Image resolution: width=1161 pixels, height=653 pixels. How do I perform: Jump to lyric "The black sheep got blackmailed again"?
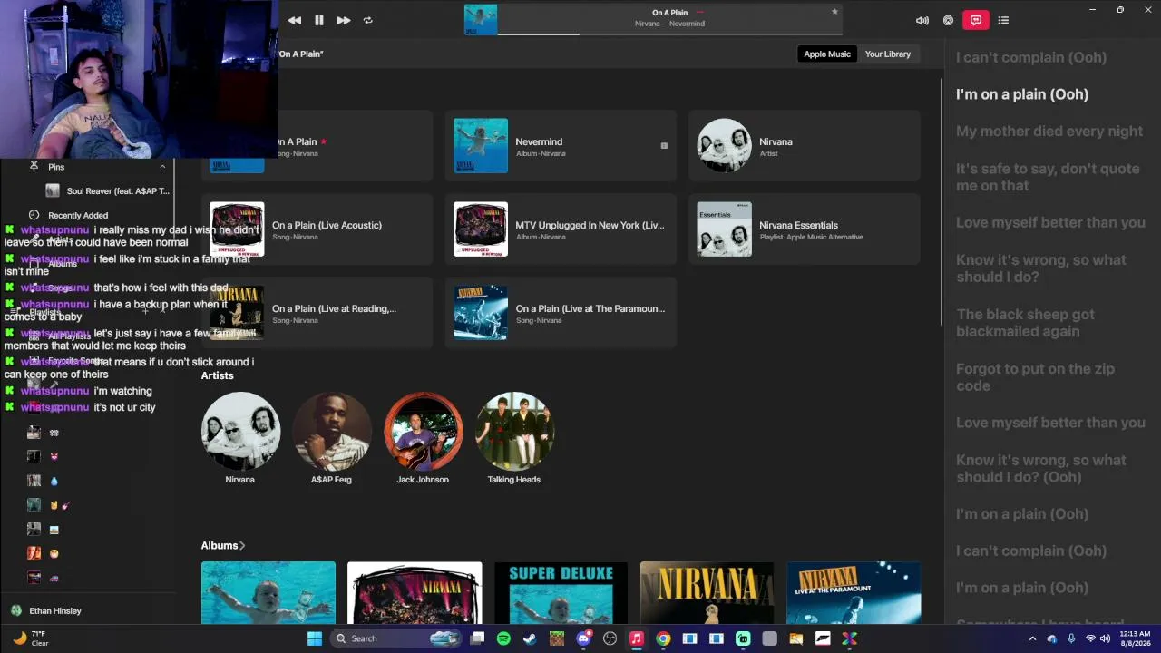(1025, 323)
